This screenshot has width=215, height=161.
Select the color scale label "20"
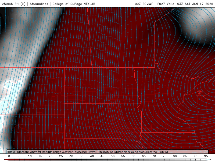pos(51,156)
